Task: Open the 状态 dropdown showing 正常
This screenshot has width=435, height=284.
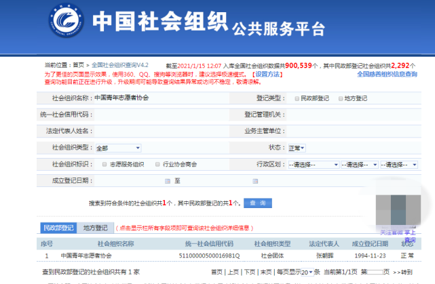Action: 297,148
